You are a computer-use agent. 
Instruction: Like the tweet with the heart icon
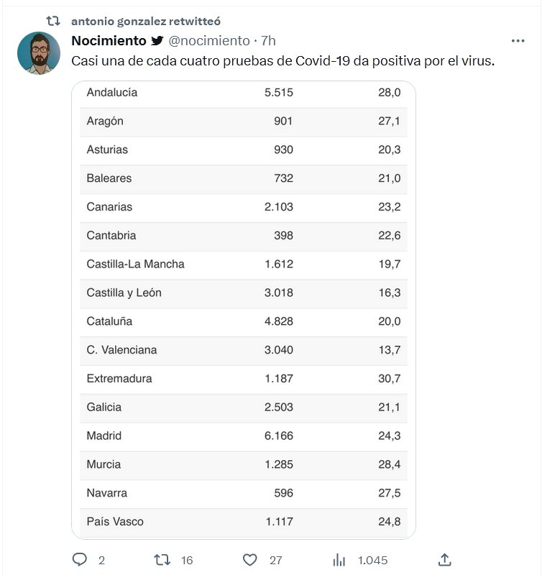tap(249, 560)
